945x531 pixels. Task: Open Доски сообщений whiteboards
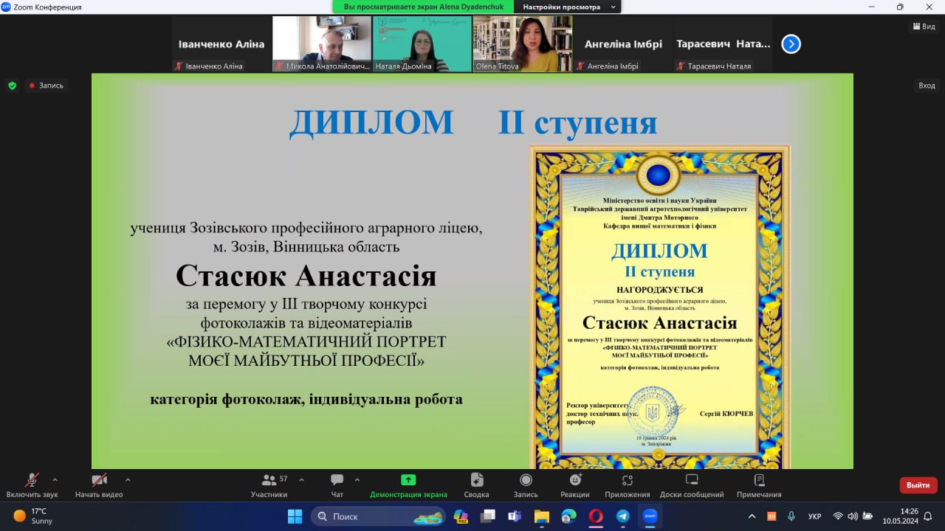pos(692,485)
